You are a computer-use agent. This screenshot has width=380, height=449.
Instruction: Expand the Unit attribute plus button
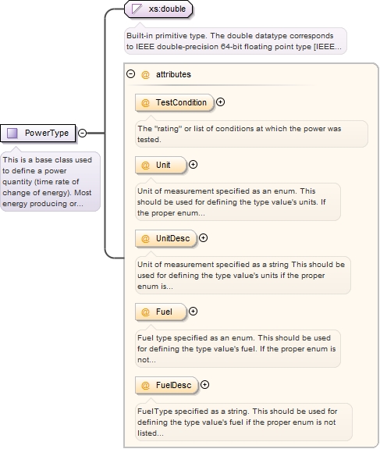coord(194,164)
